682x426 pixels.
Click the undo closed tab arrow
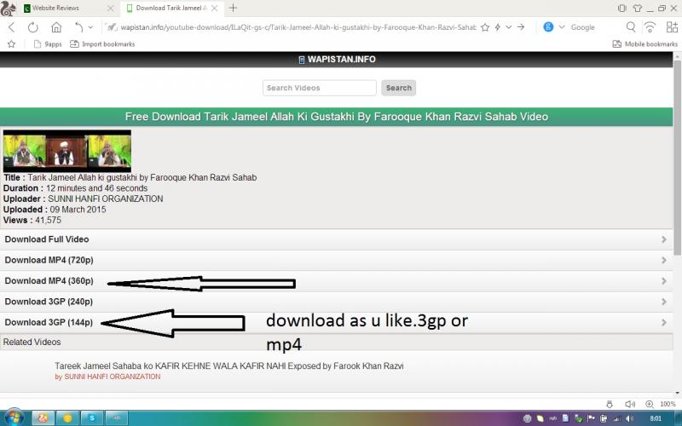(x=78, y=27)
